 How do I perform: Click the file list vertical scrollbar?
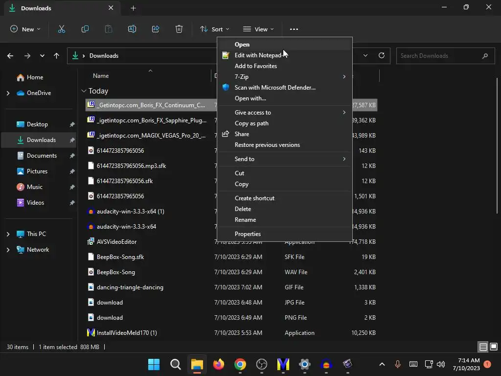tap(497, 145)
